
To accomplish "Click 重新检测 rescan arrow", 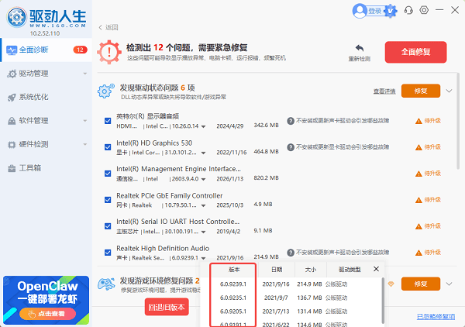I will click(x=359, y=53).
